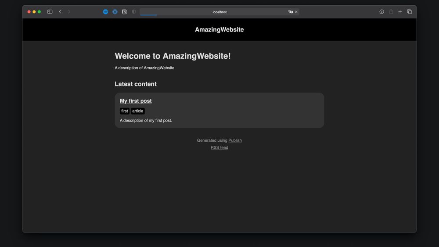Screen dimensions: 439x247
Task: Select the "article" tag
Action: pos(138,111)
